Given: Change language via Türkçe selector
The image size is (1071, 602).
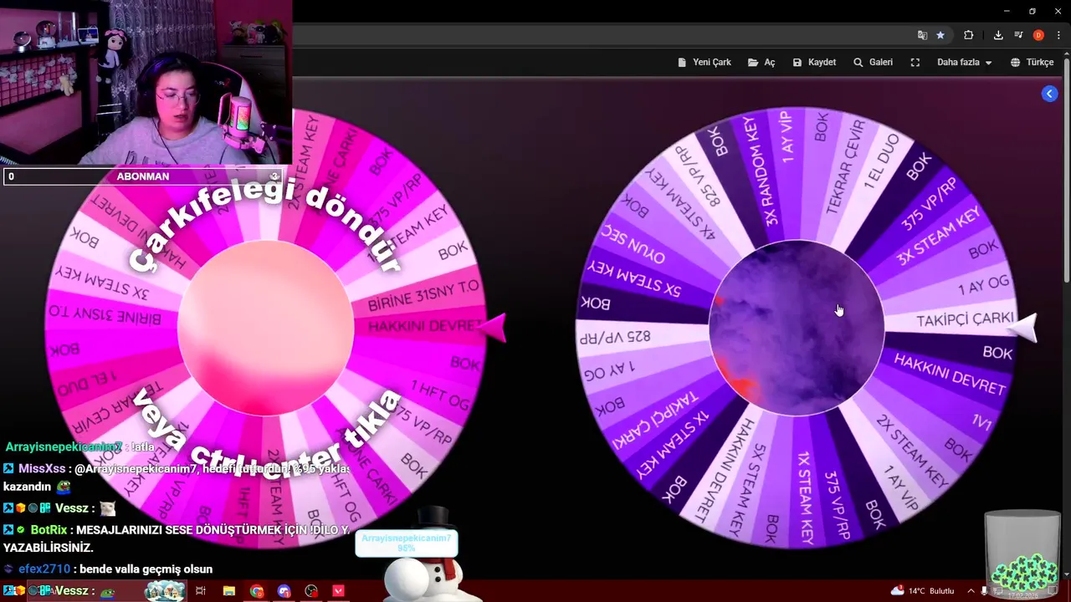Looking at the screenshot, I should (1032, 63).
